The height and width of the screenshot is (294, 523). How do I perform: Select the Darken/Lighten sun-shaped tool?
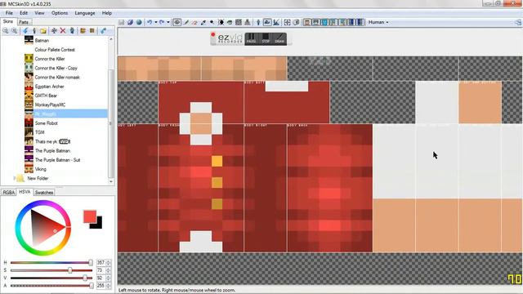[x=221, y=22]
